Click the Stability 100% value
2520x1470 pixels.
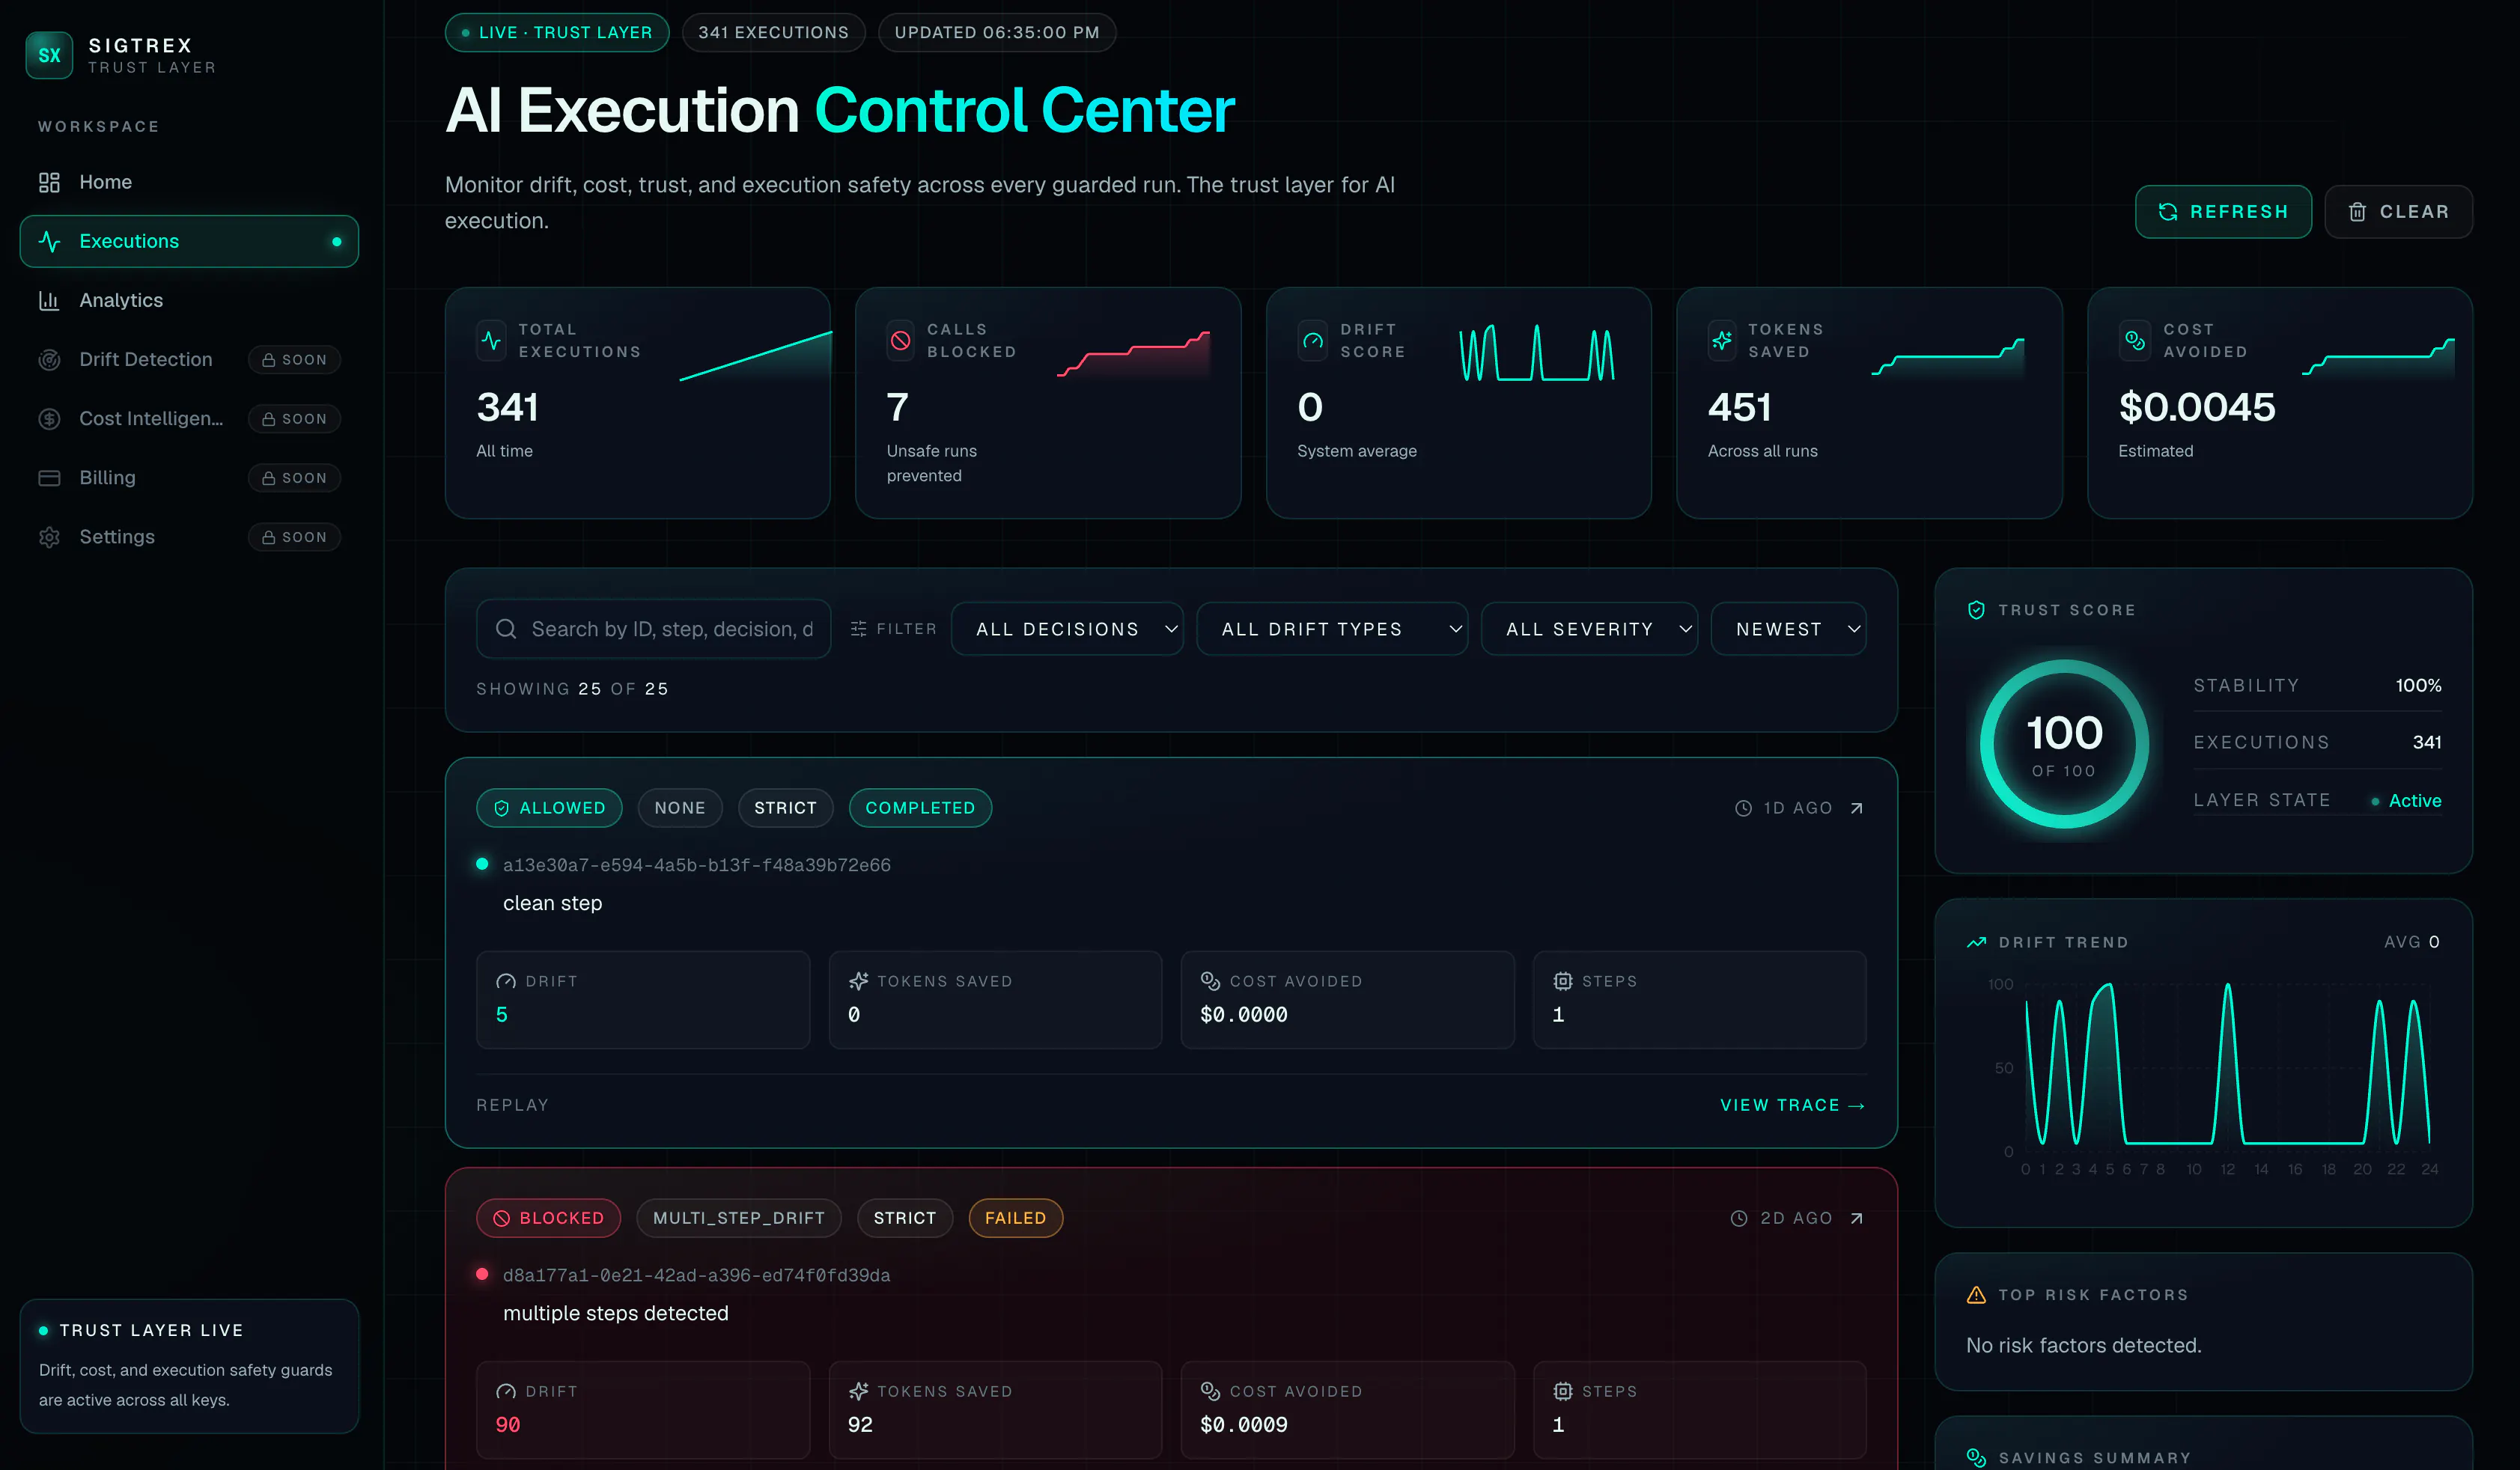pyautogui.click(x=2418, y=685)
